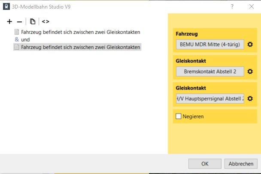The image size is (261, 174).
Task: Copy condition using duplicate page icon
Action: click(33, 21)
